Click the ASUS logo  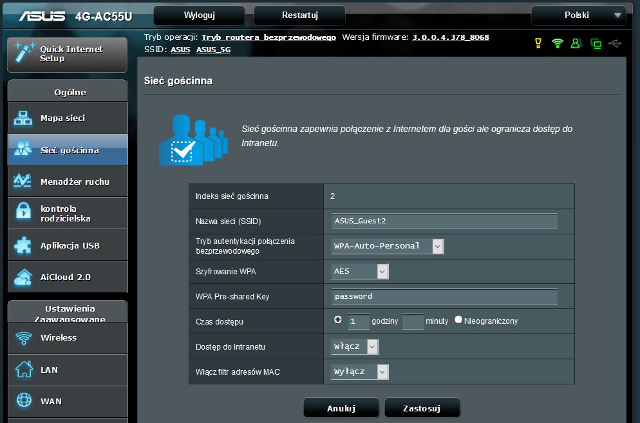[x=42, y=16]
